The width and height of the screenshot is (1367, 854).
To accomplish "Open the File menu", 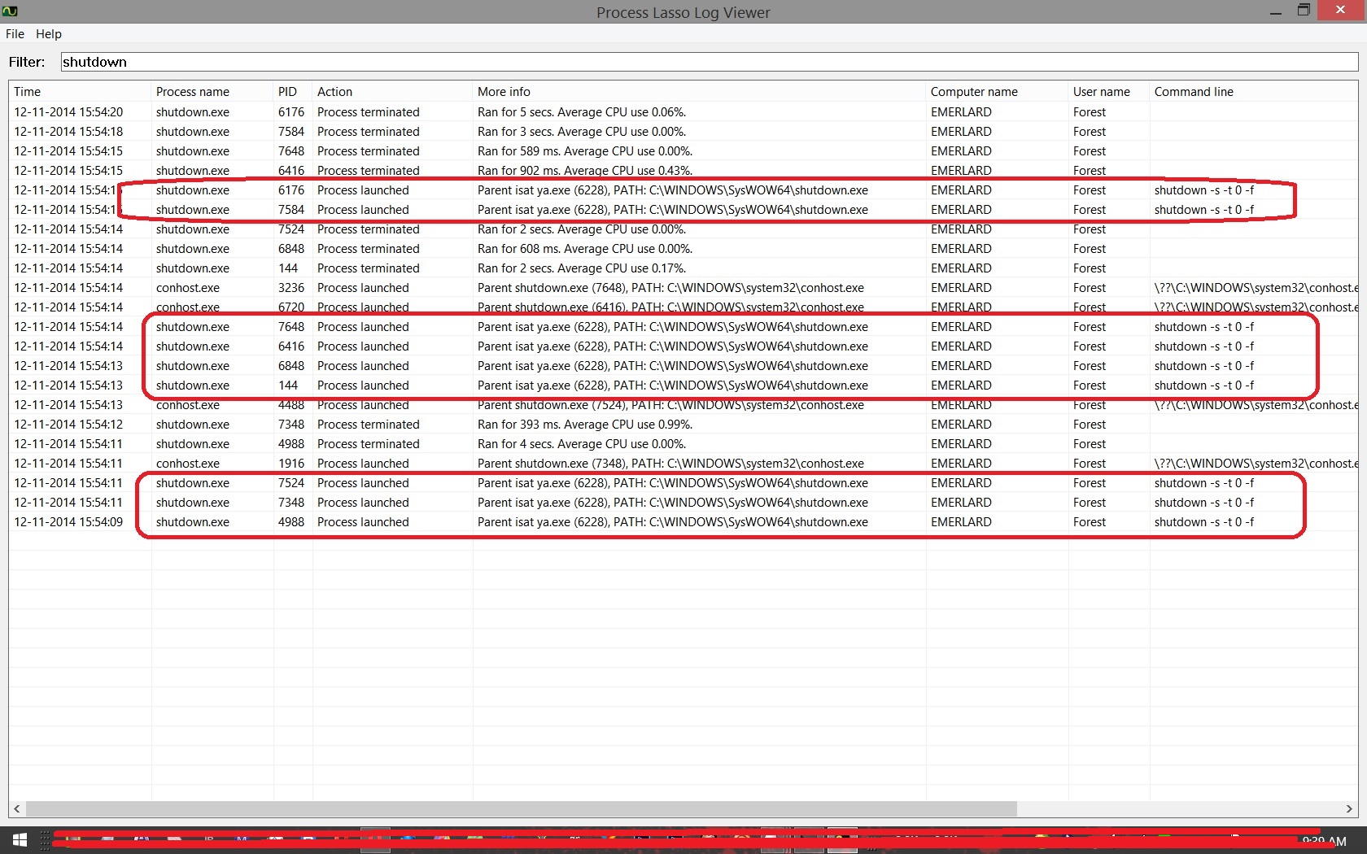I will [15, 34].
